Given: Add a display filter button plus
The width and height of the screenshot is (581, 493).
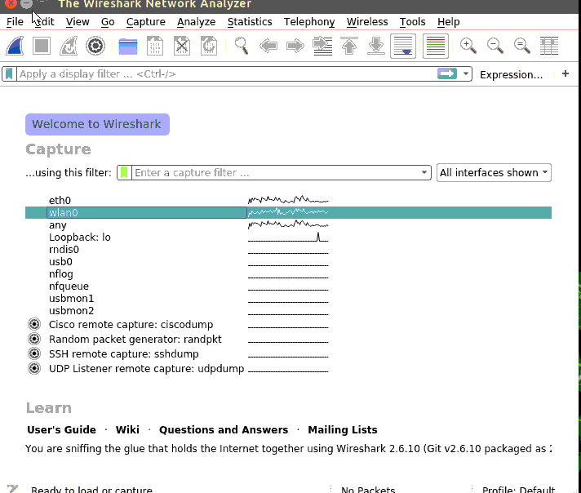Looking at the screenshot, I should (565, 73).
